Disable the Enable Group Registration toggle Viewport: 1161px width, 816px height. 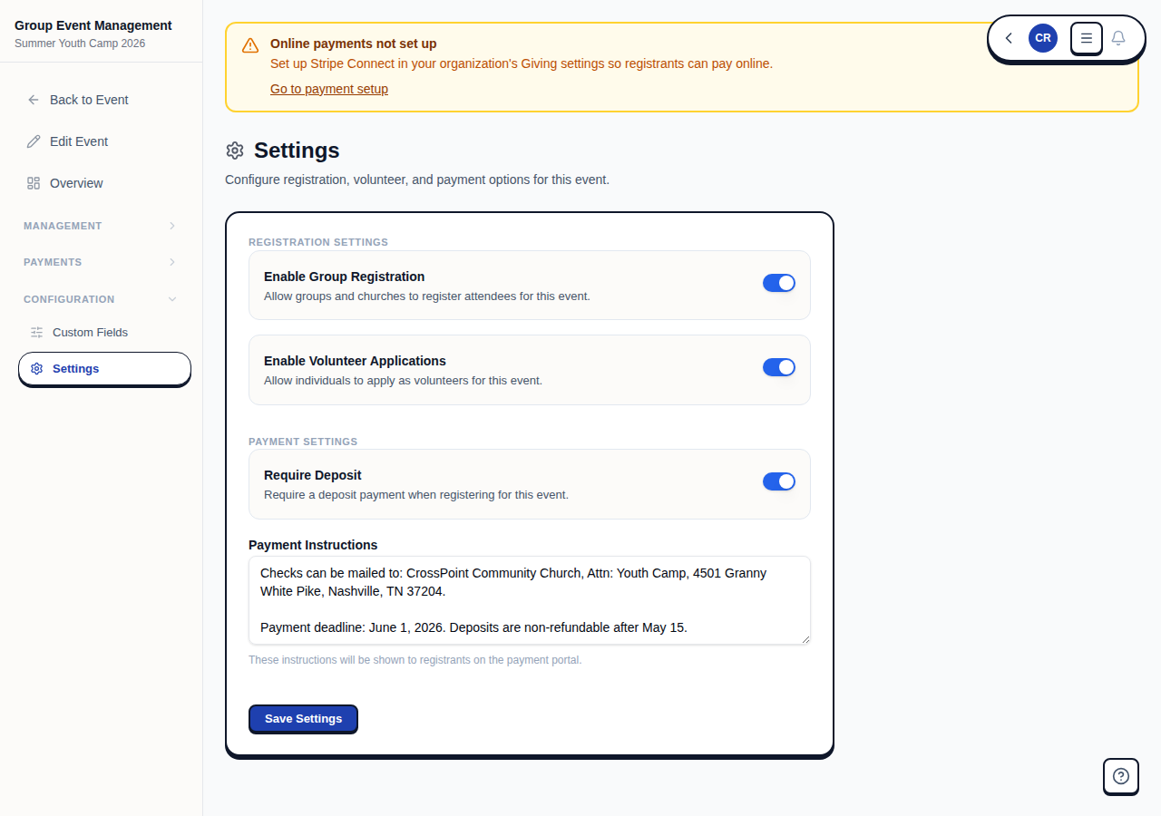779,283
